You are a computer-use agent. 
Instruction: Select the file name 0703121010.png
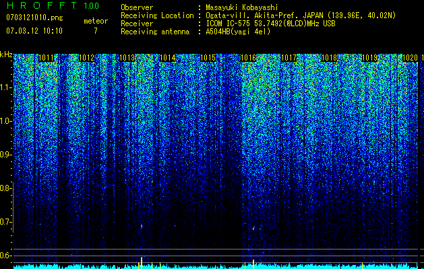[34, 17]
